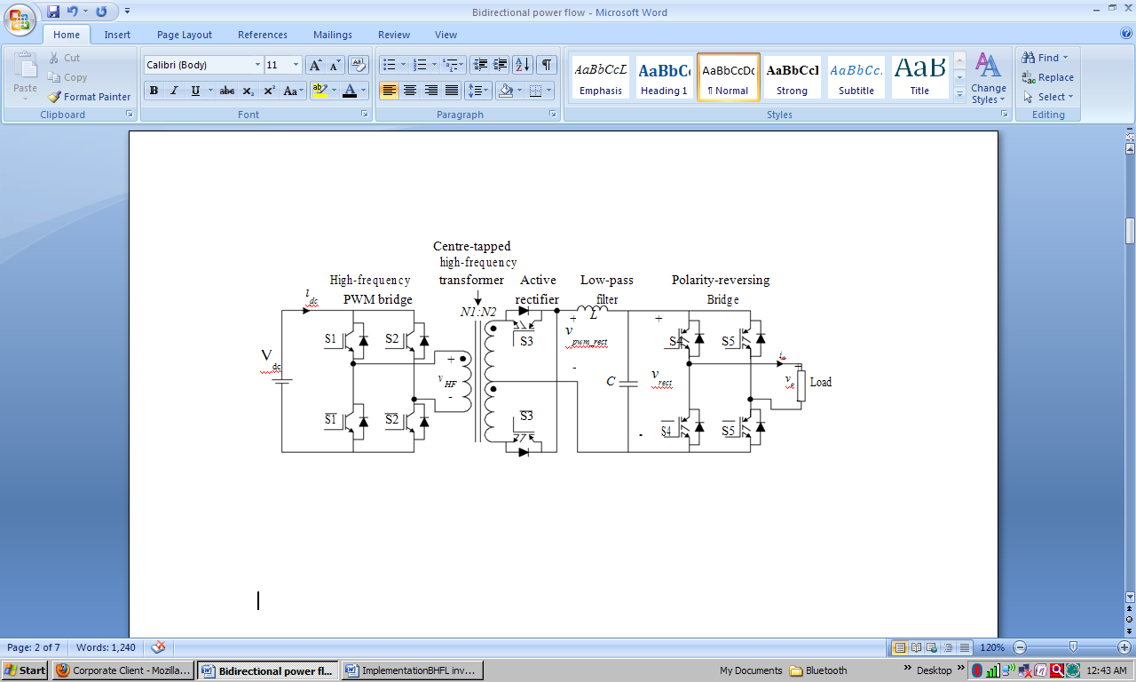The height and width of the screenshot is (682, 1136).
Task: Click the Sort A-Z icon
Action: click(x=522, y=65)
